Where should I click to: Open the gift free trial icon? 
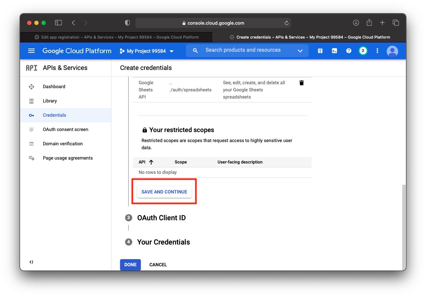(x=320, y=51)
